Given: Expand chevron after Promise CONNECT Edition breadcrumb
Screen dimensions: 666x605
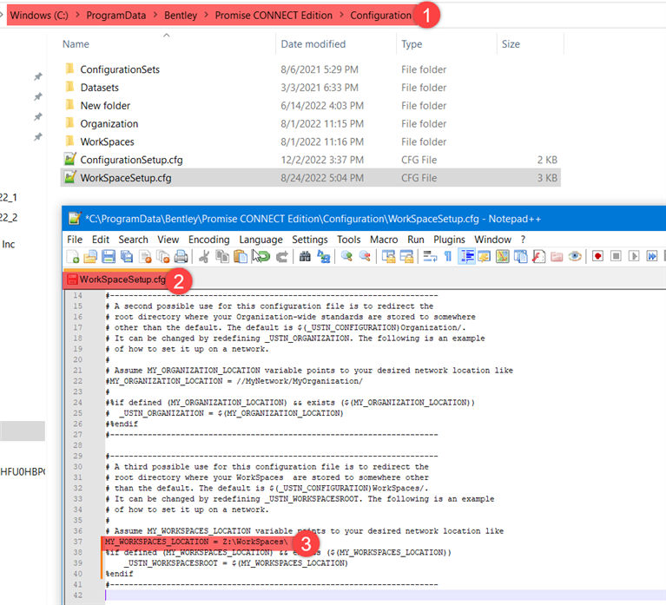Looking at the screenshot, I should tap(341, 15).
